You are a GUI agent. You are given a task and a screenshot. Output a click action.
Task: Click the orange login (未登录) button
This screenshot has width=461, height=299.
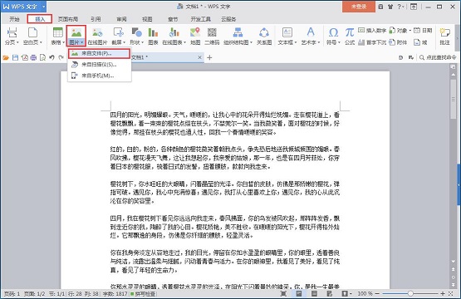point(358,7)
